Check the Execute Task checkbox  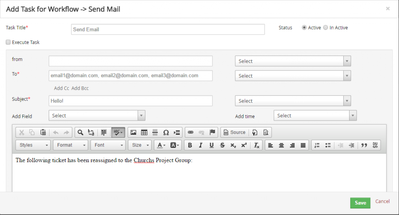[x=8, y=42]
